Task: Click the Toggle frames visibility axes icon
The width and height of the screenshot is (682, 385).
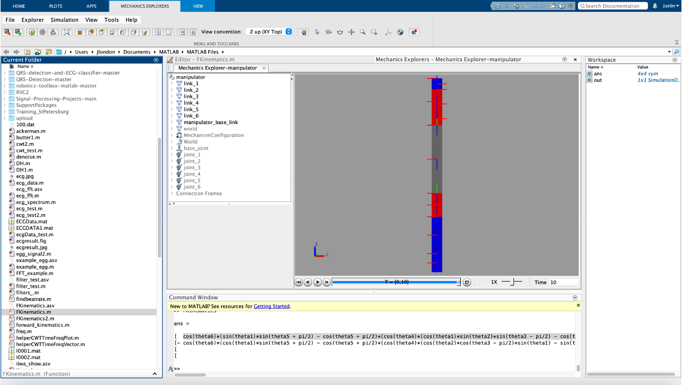Action: point(388,32)
